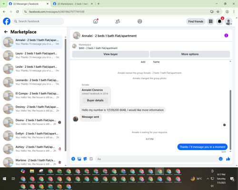Open Ashley's conversation

coord(32,149)
